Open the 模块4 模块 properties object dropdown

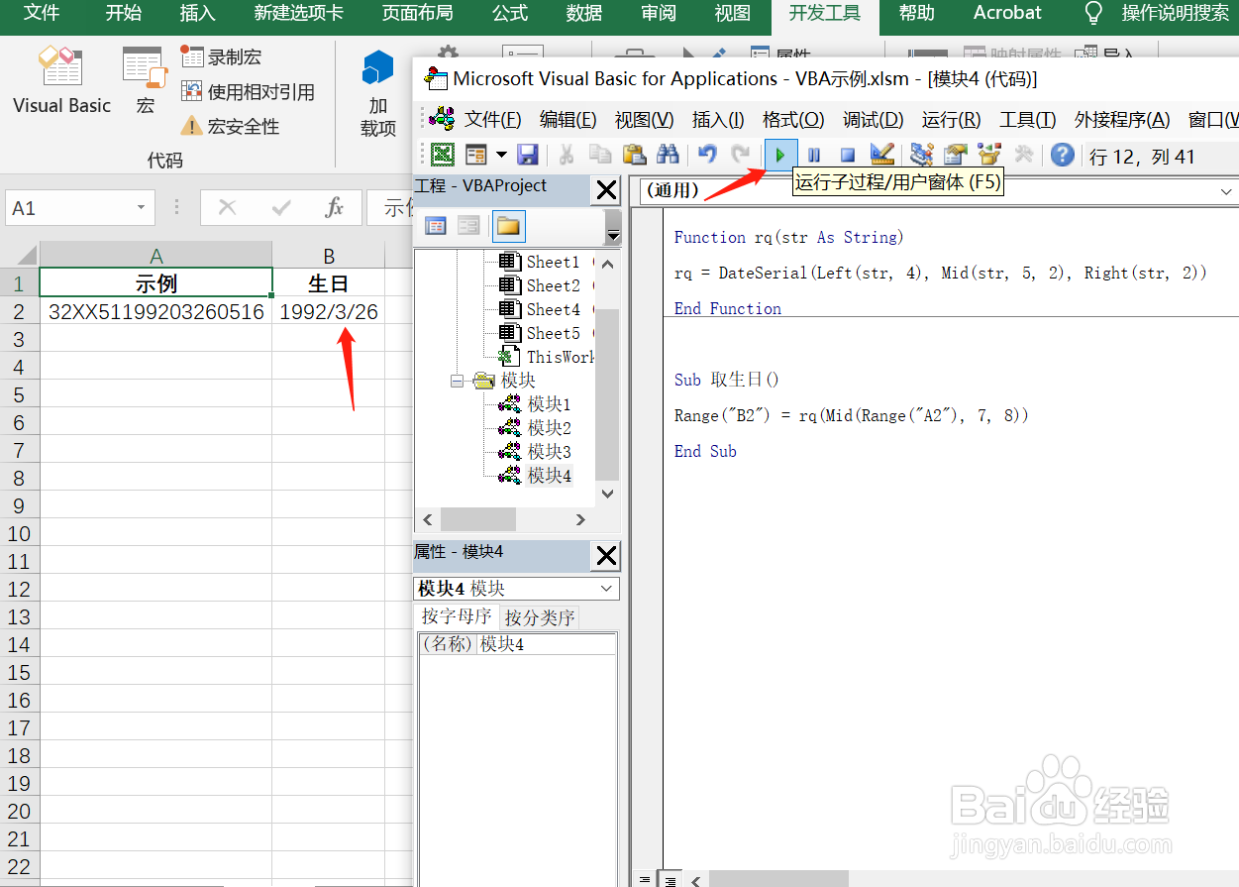point(606,589)
